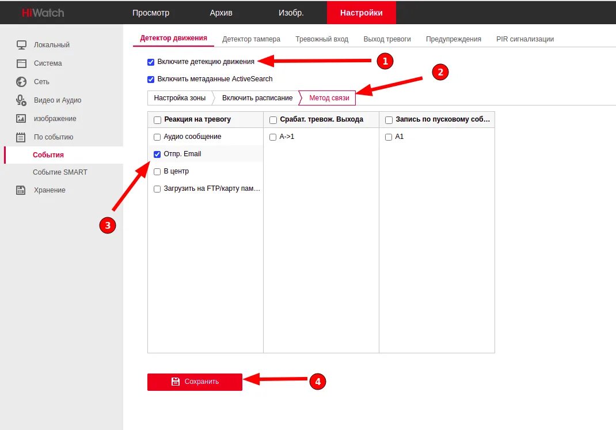Open the PIR сигнализации tab
616x430 pixels.
tap(525, 39)
